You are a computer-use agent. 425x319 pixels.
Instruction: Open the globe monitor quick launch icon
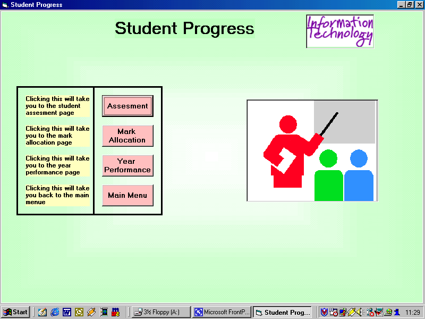point(104,312)
